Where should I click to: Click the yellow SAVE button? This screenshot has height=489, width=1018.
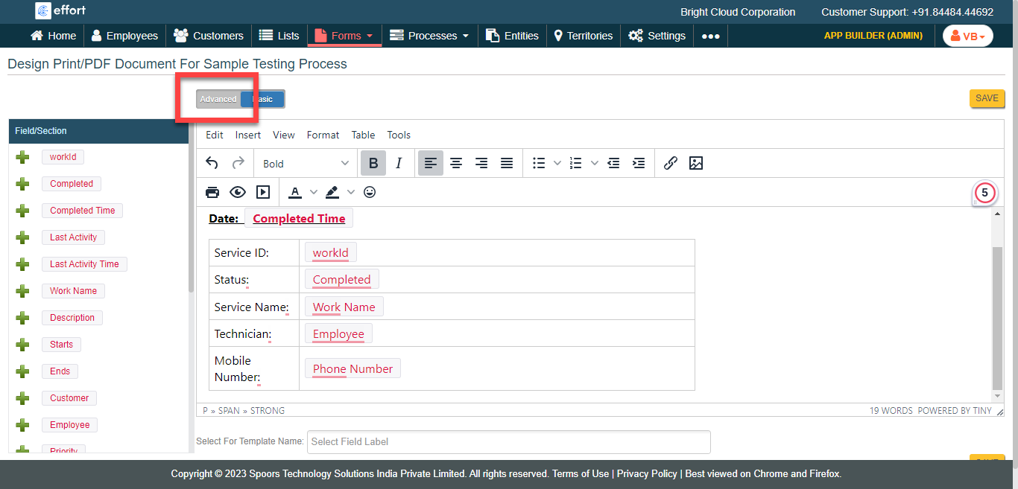(x=987, y=98)
